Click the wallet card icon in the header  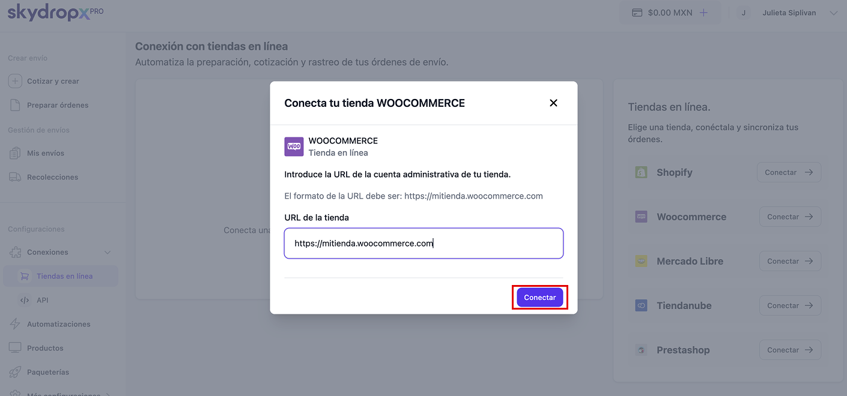click(x=637, y=13)
